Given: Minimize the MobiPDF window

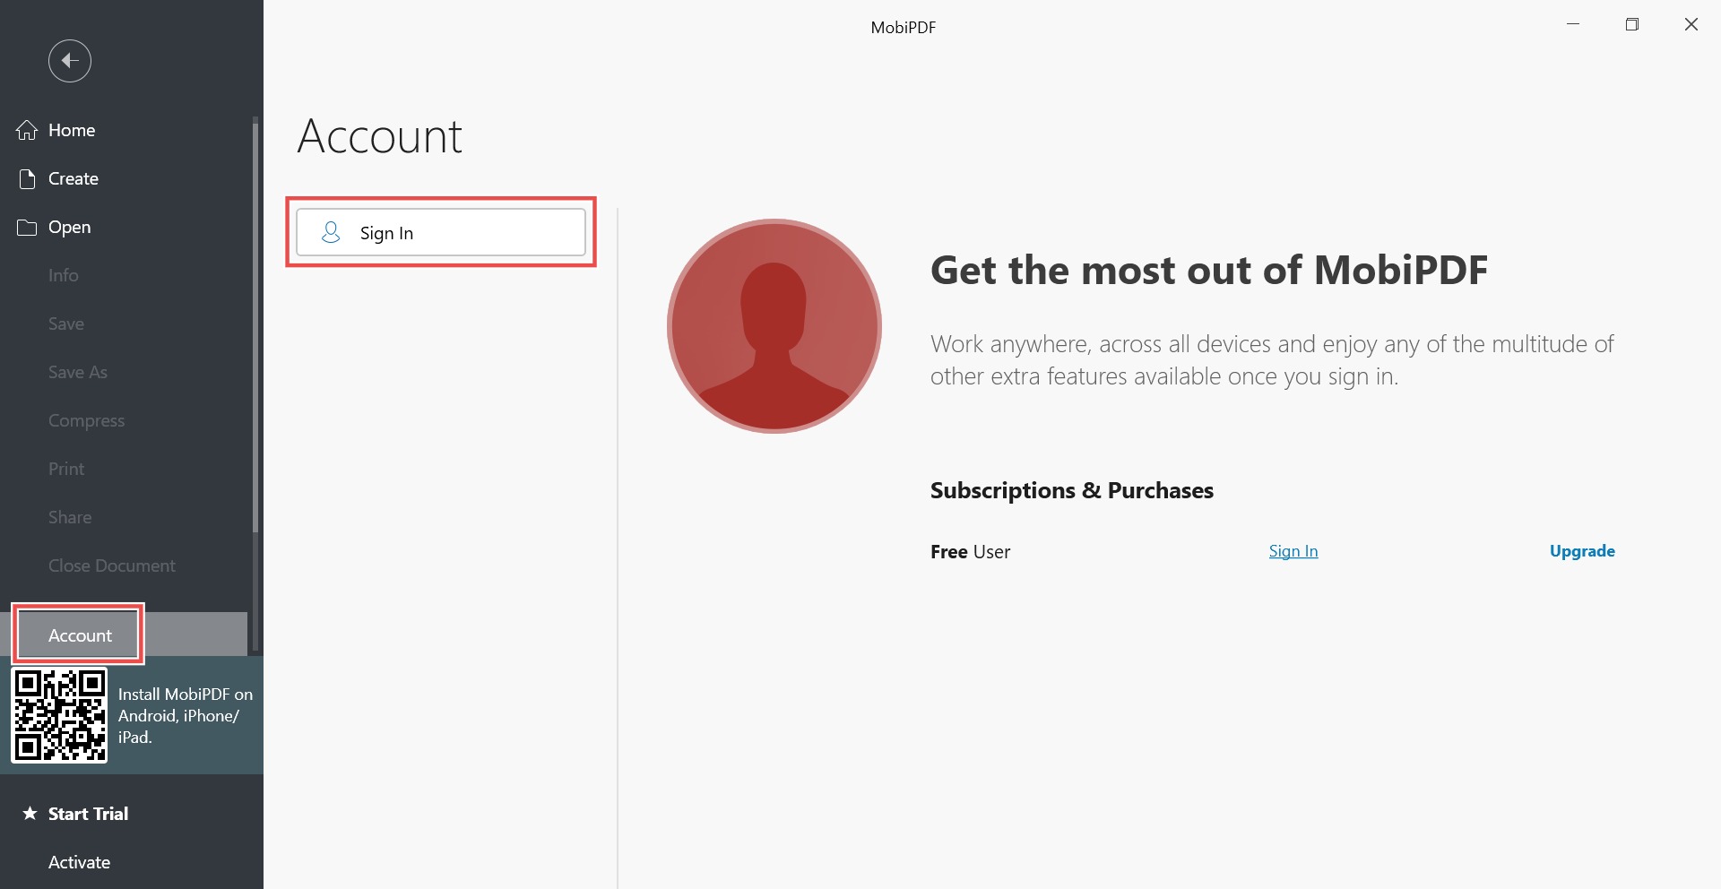Looking at the screenshot, I should pyautogui.click(x=1573, y=24).
